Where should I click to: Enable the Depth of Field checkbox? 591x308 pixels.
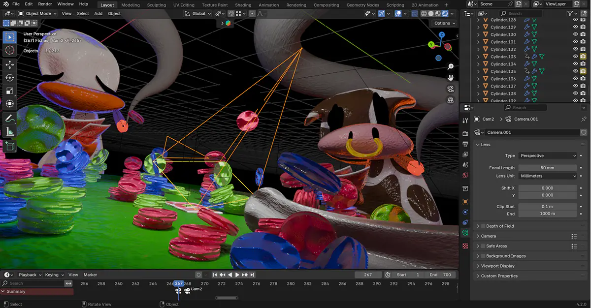click(483, 226)
